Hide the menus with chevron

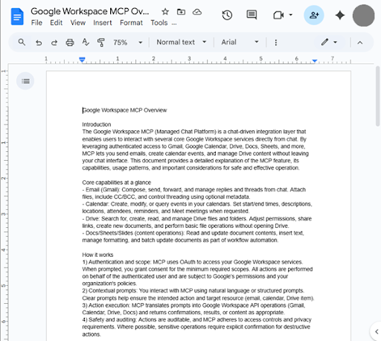(x=360, y=42)
